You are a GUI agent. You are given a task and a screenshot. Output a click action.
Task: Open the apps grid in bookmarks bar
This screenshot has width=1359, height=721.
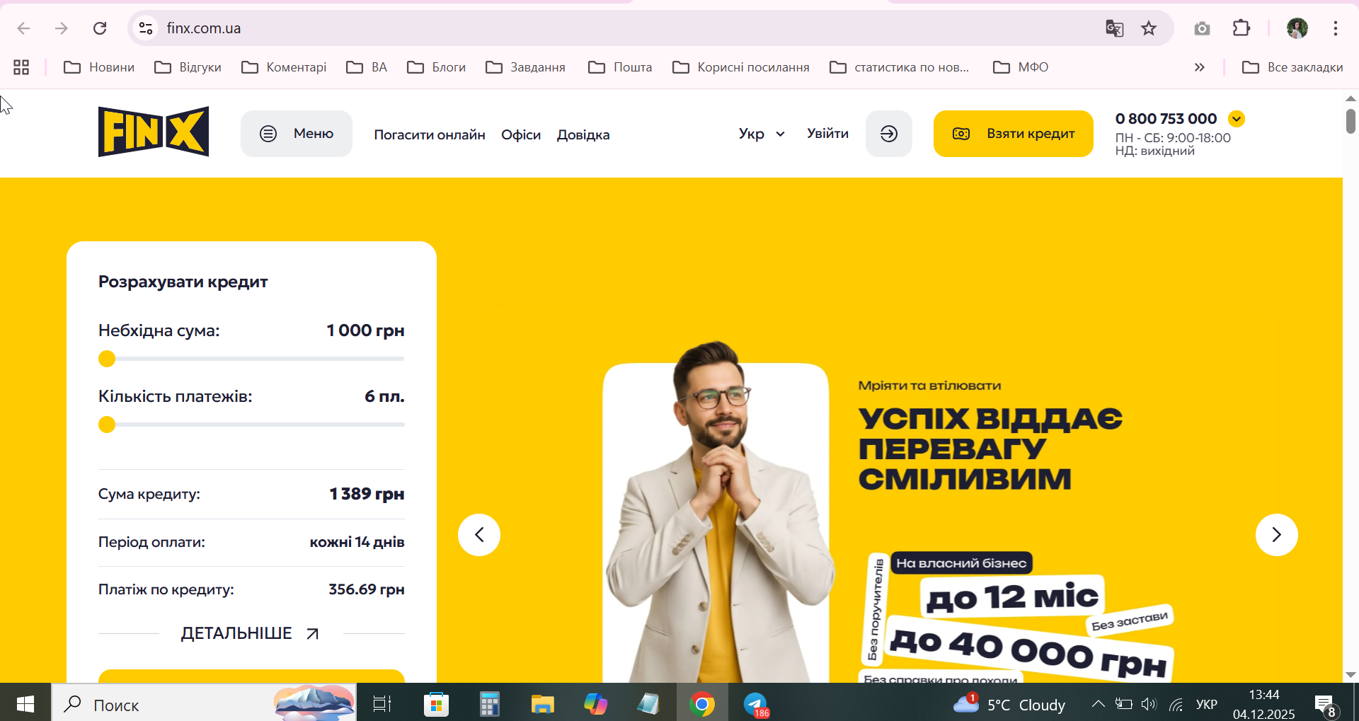21,67
